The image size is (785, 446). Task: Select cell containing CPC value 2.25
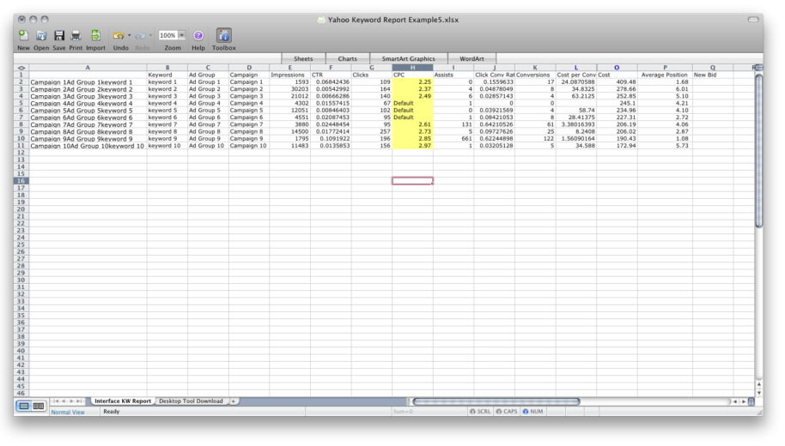point(412,82)
